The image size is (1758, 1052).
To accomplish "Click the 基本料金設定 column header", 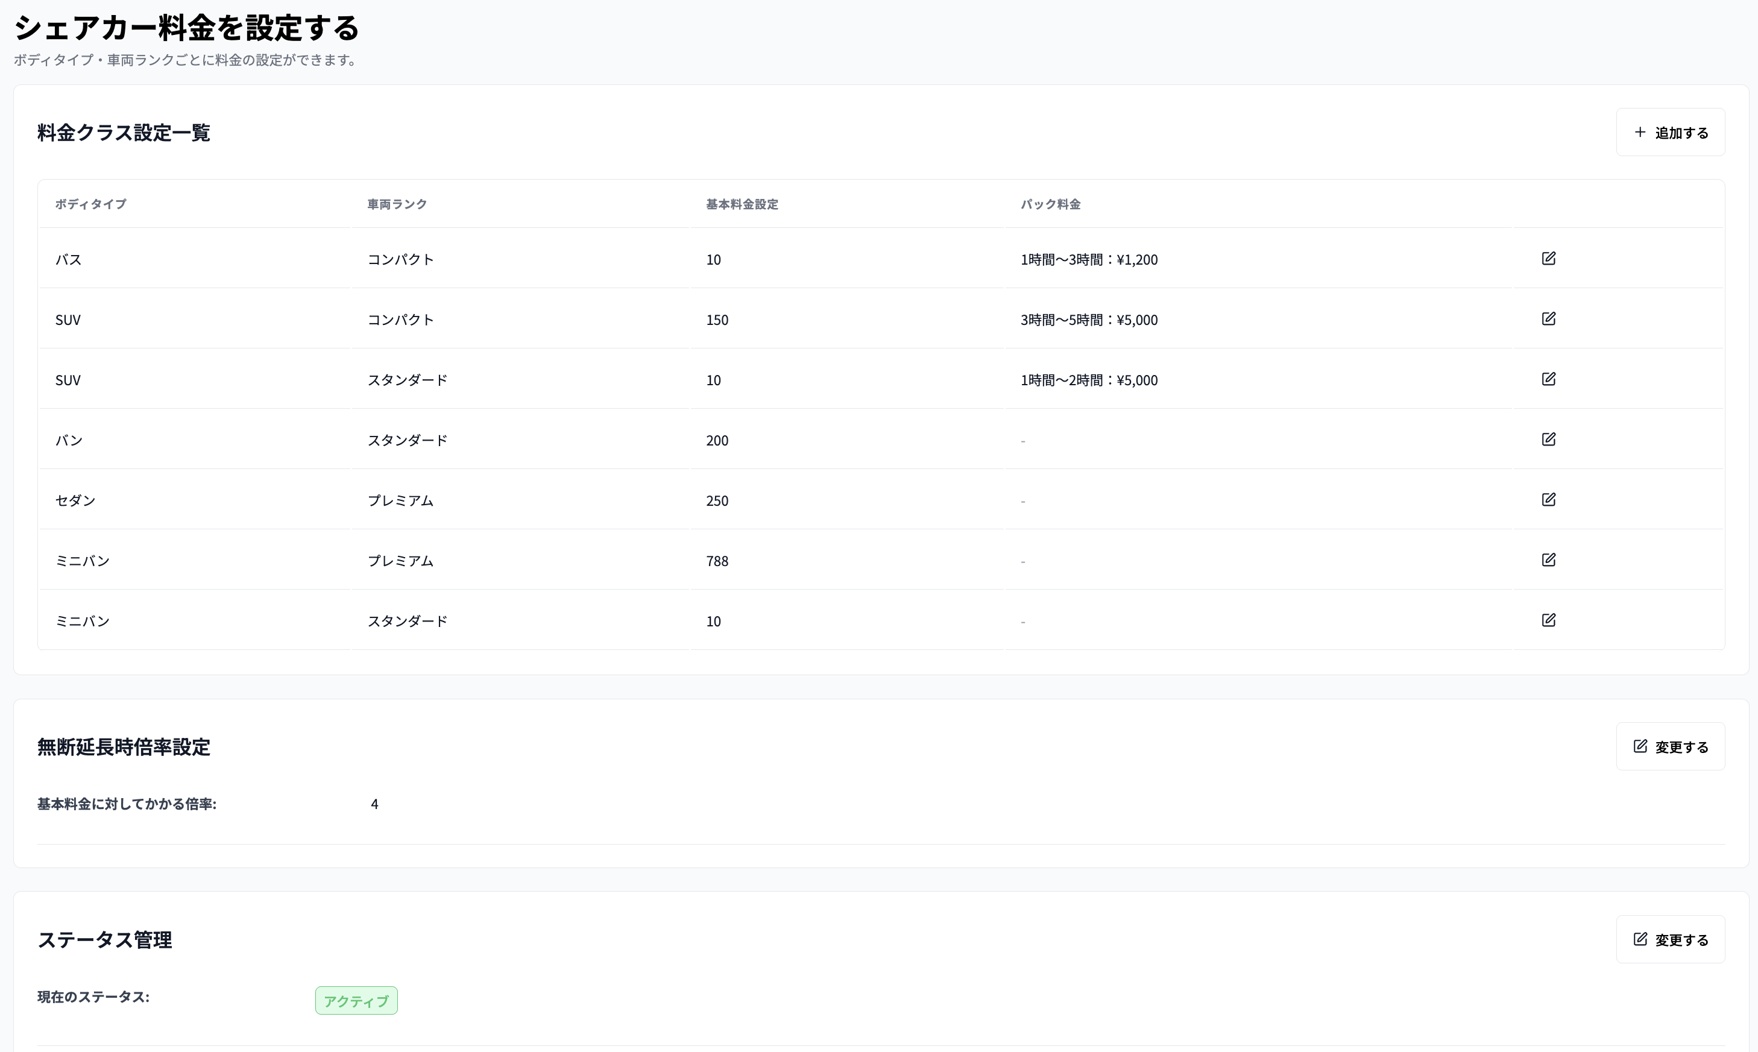I will 742,204.
